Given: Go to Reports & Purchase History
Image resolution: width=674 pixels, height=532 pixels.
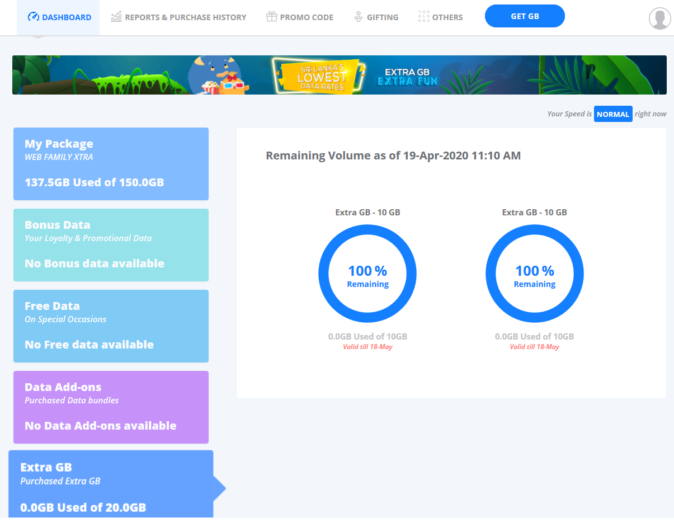Looking at the screenshot, I should pyautogui.click(x=178, y=17).
